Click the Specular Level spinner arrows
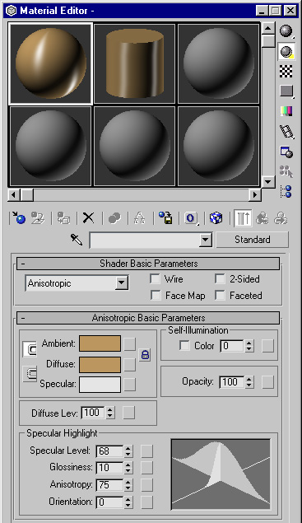This screenshot has width=302, height=523. pyautogui.click(x=128, y=451)
